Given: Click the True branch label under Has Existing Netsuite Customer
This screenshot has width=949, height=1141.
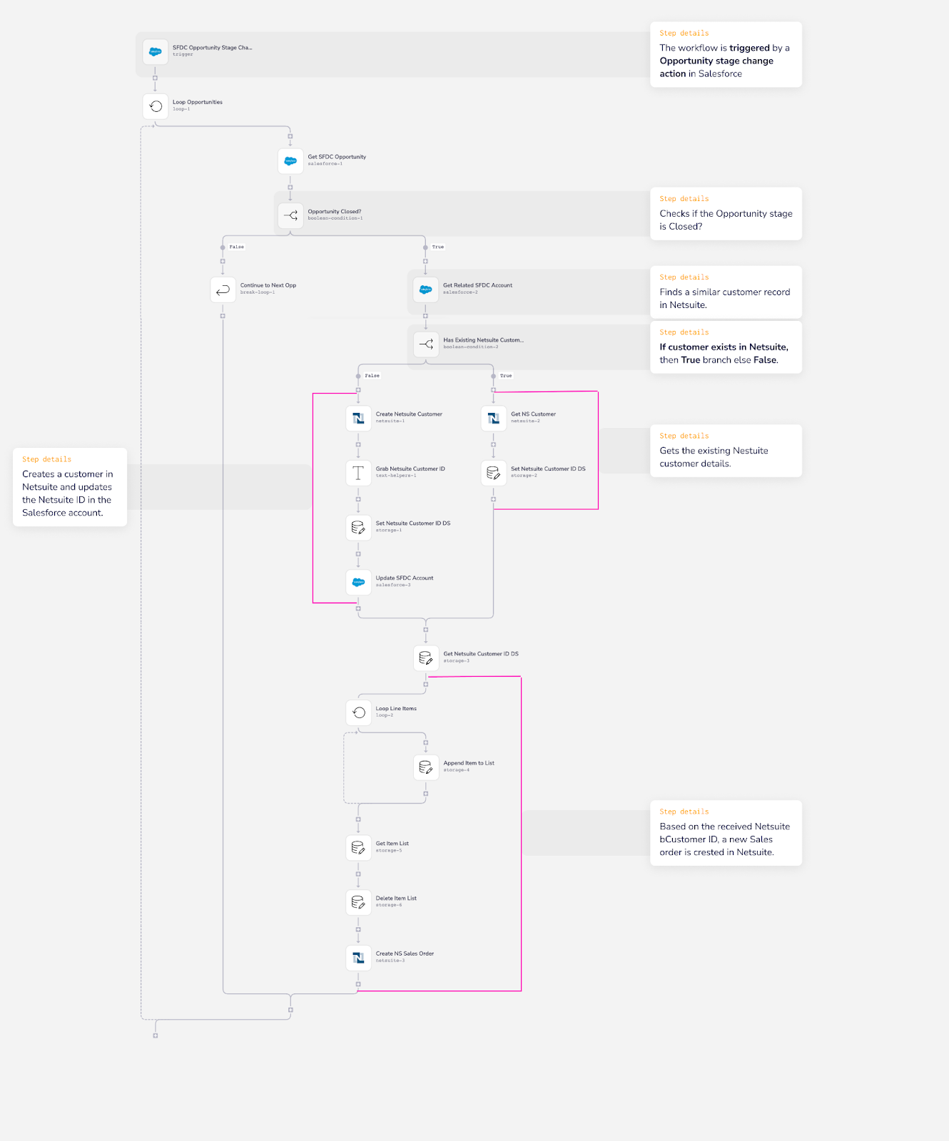Looking at the screenshot, I should pos(506,375).
